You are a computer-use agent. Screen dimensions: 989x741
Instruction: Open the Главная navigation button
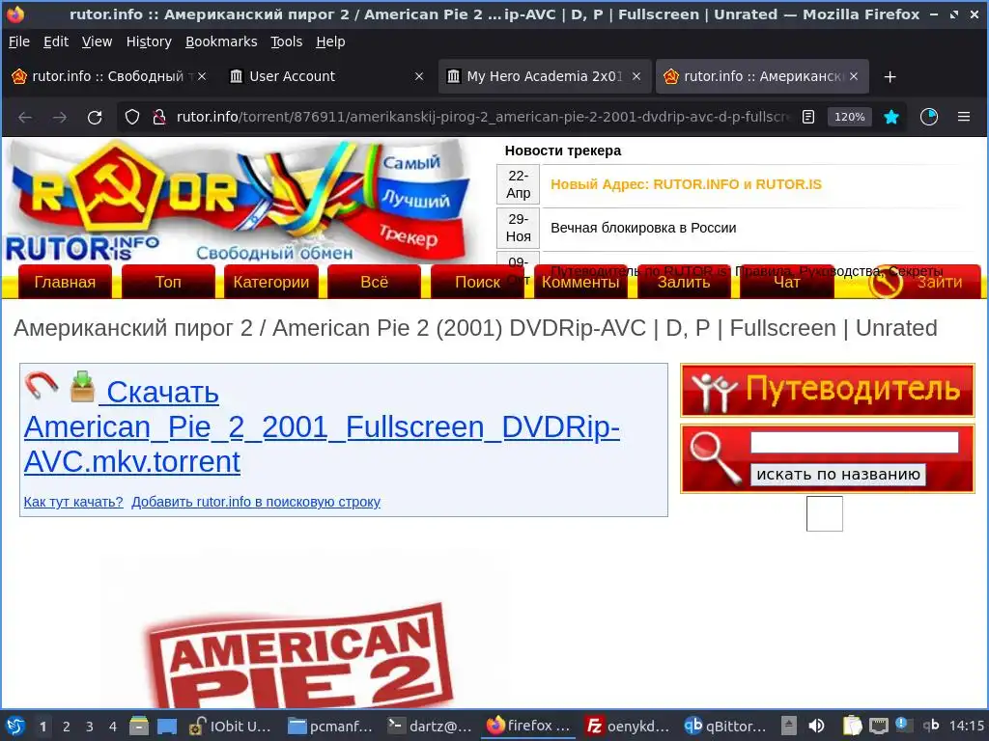pyautogui.click(x=65, y=282)
